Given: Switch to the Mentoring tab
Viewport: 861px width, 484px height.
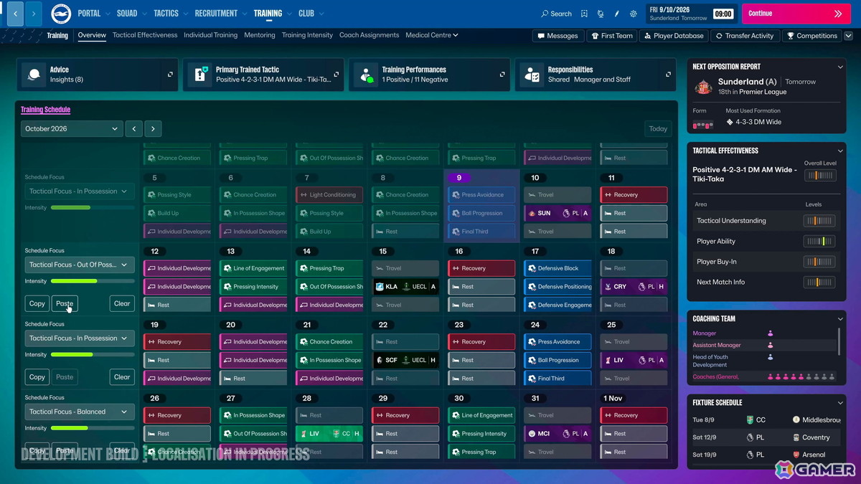Looking at the screenshot, I should pos(259,35).
